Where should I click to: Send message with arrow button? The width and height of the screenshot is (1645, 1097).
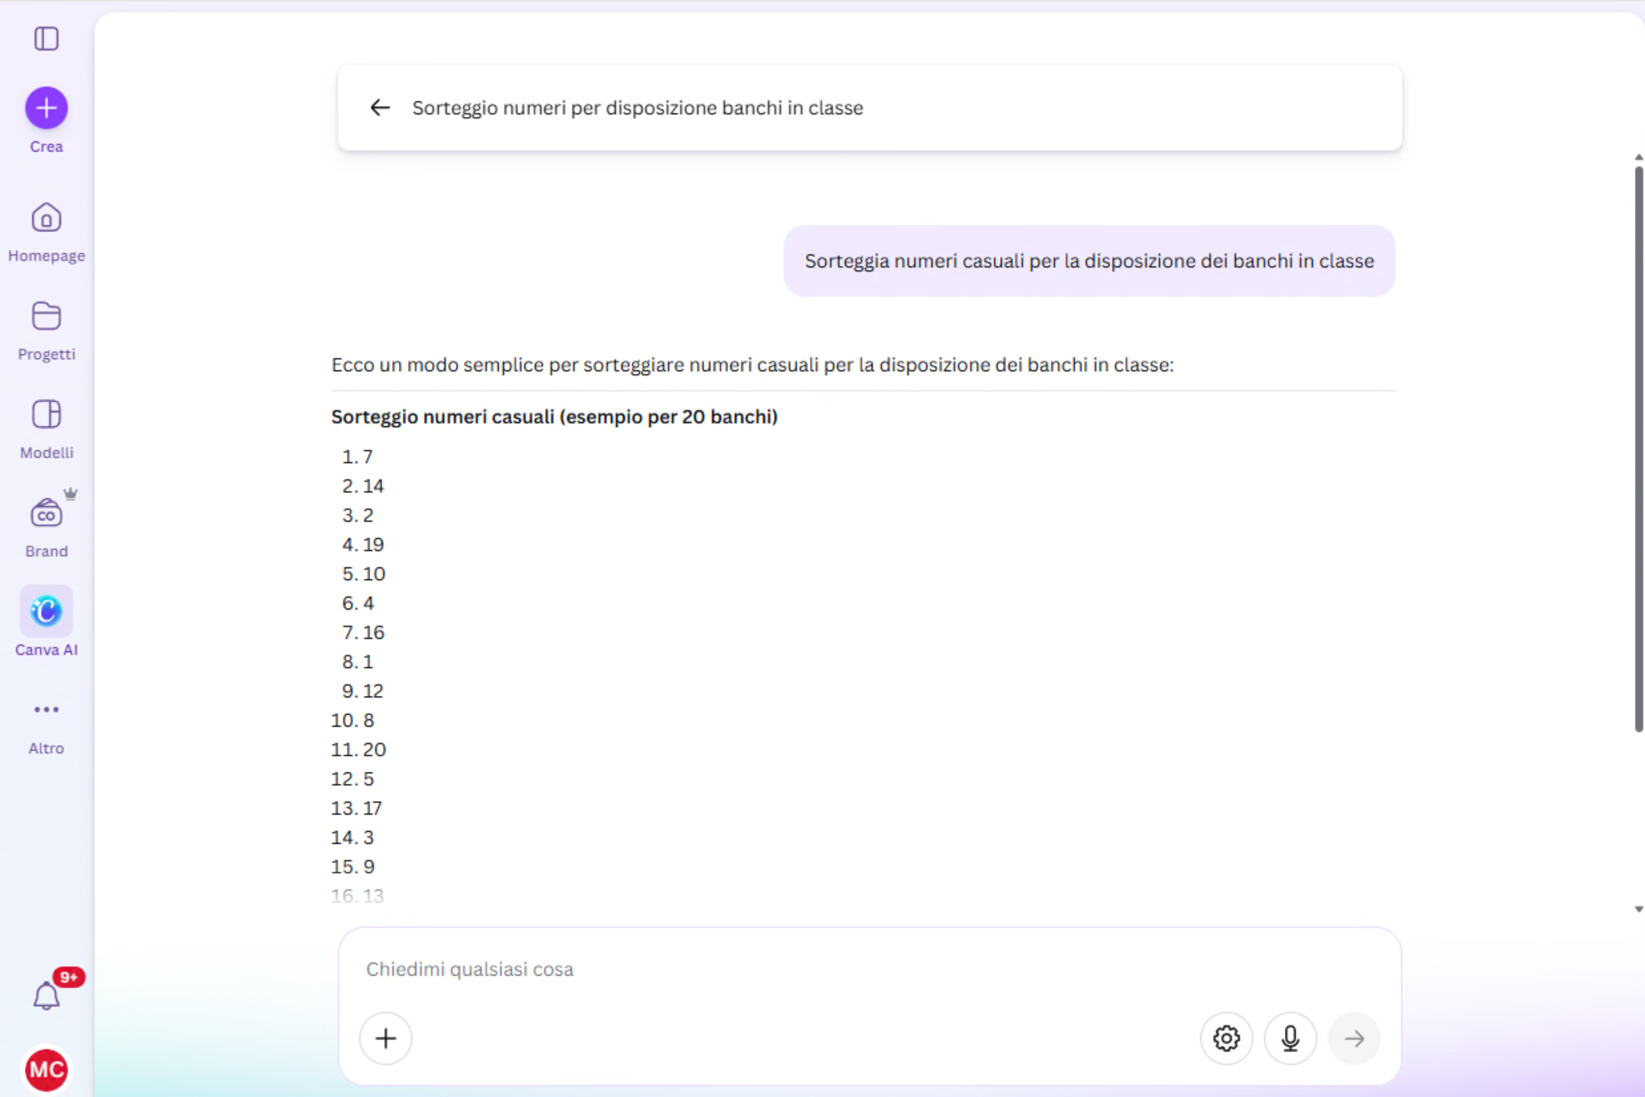coord(1354,1038)
